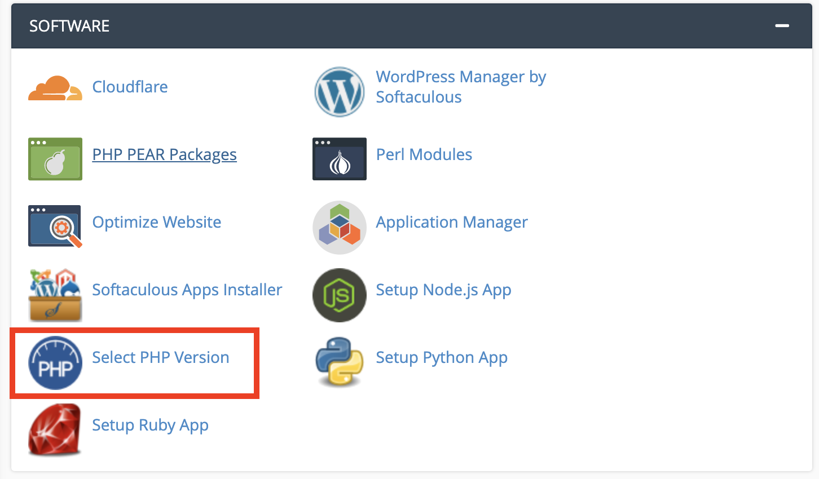Open the Setup Node.js App link
Viewport: 819px width, 479px height.
coord(444,290)
